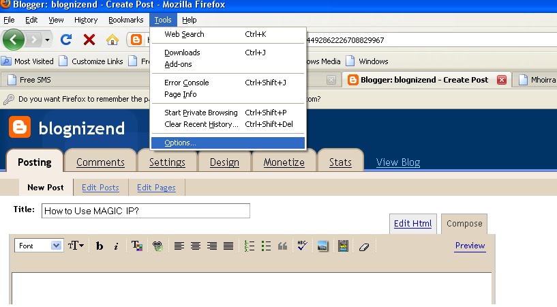557x307 pixels.
Task: Open the Settings tab
Action: tap(167, 162)
